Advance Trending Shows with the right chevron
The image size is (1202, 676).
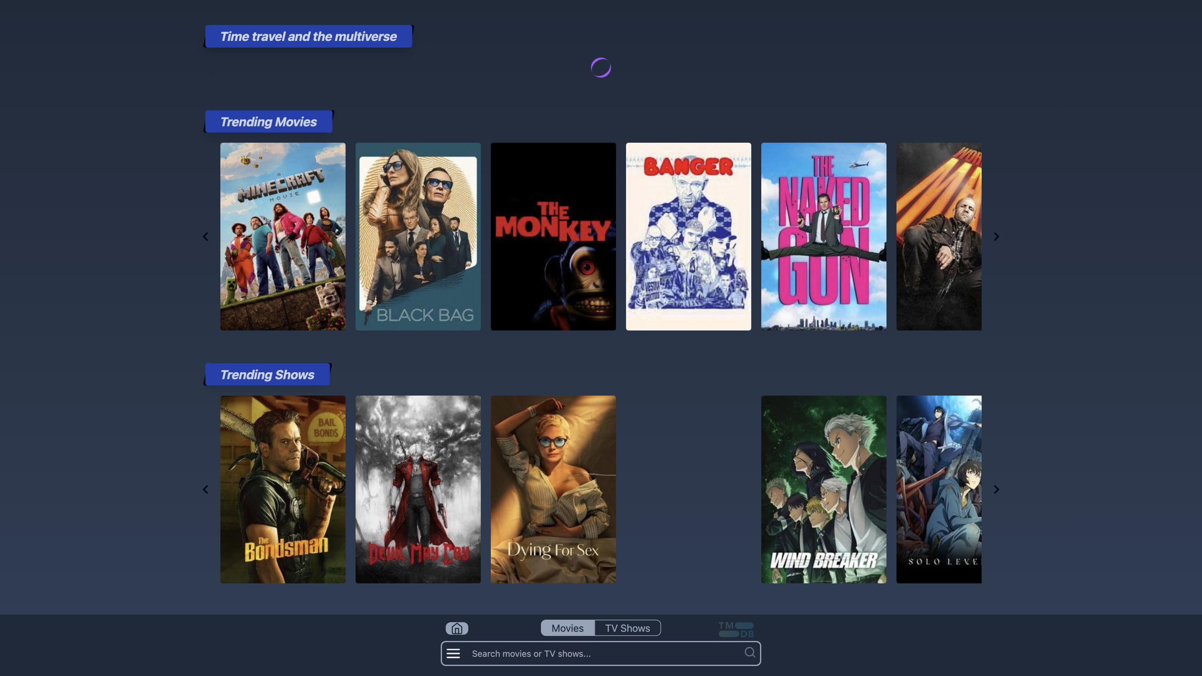pos(997,489)
